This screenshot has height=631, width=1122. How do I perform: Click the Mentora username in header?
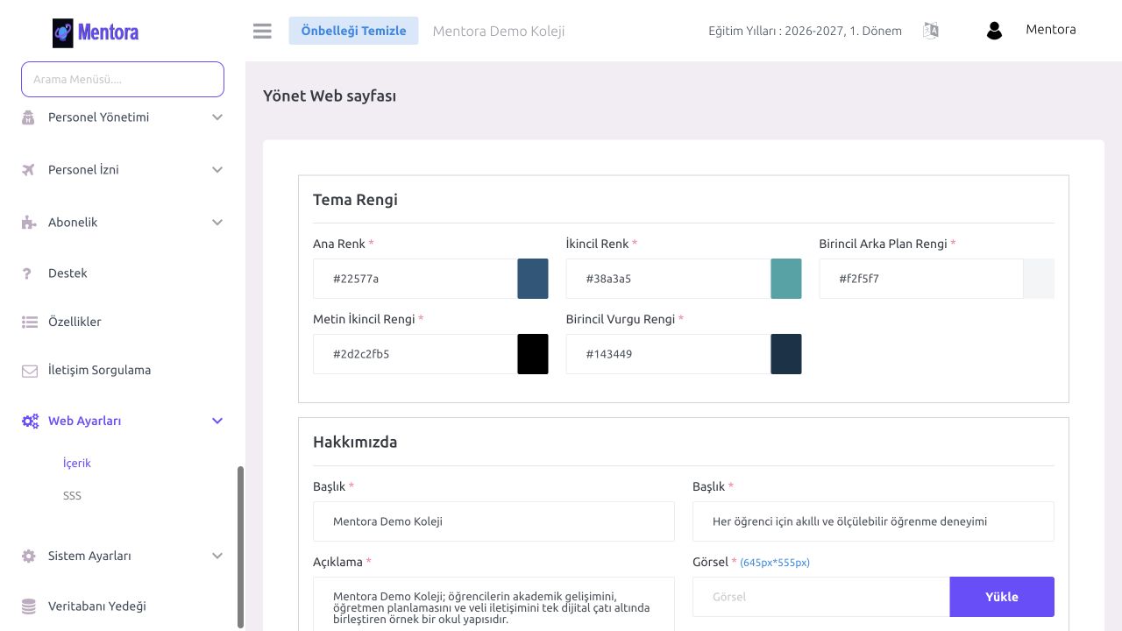tap(1050, 30)
